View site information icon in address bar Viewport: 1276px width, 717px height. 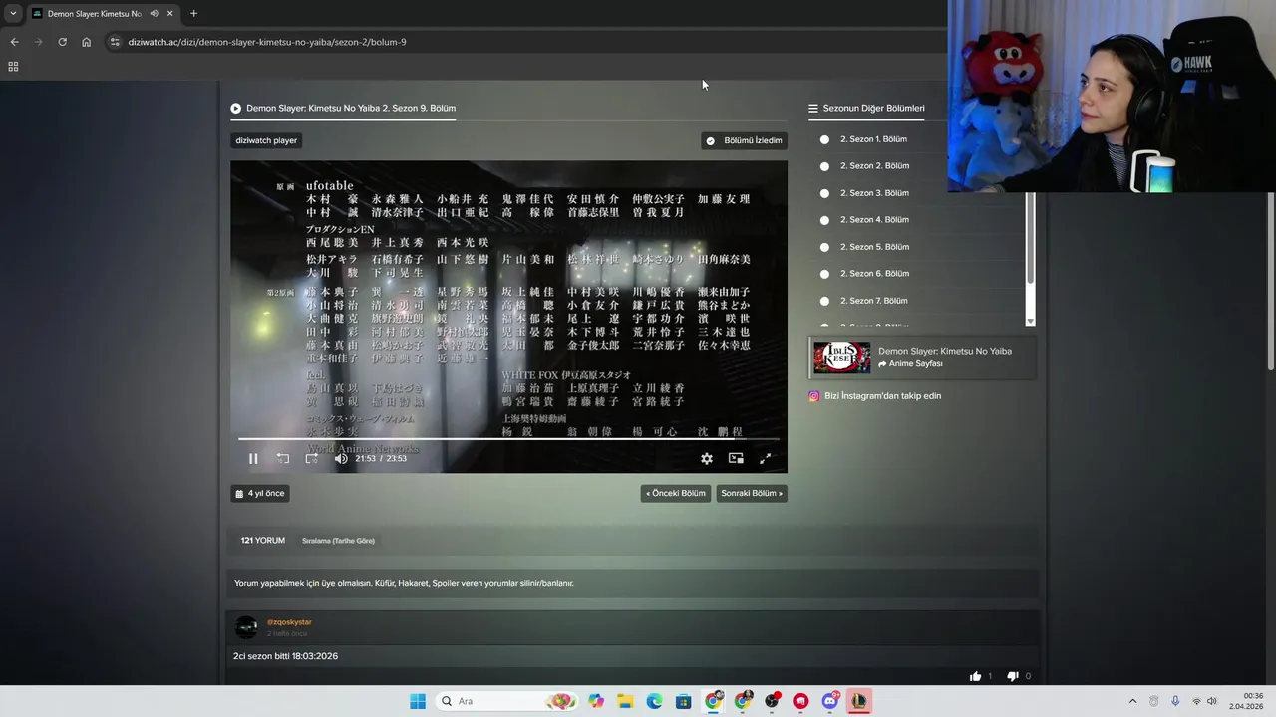(115, 42)
